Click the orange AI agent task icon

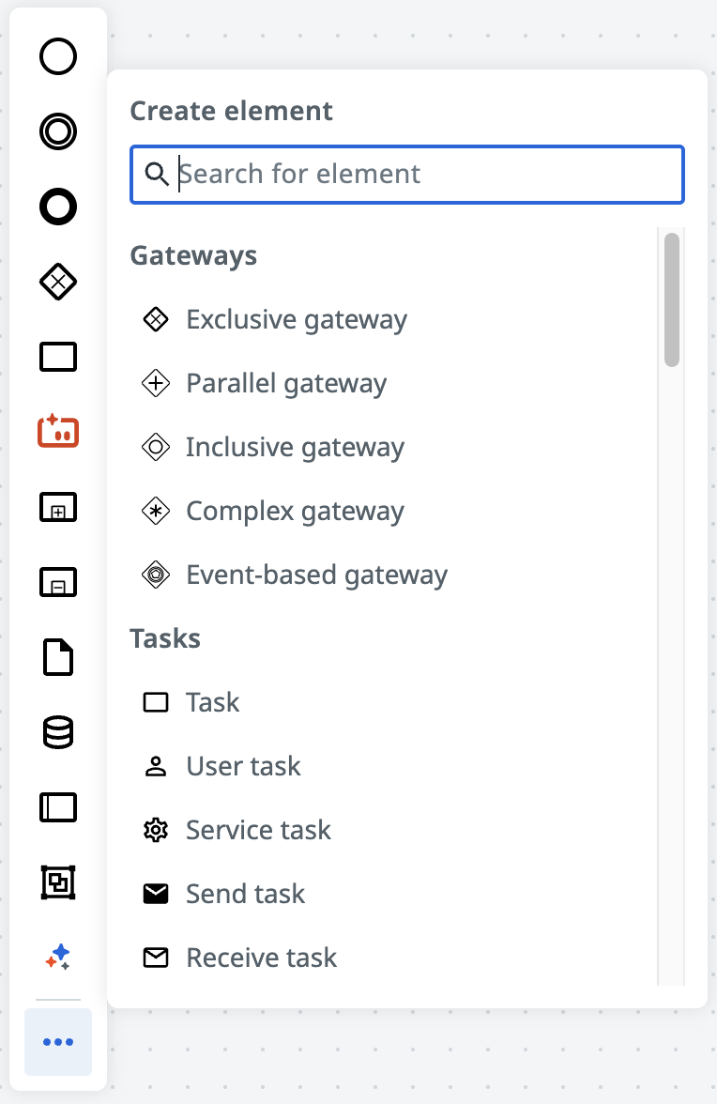pyautogui.click(x=57, y=432)
